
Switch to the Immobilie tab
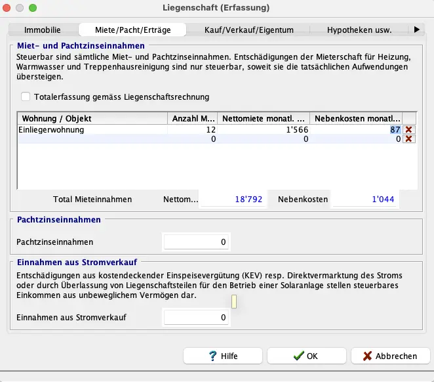pos(43,30)
